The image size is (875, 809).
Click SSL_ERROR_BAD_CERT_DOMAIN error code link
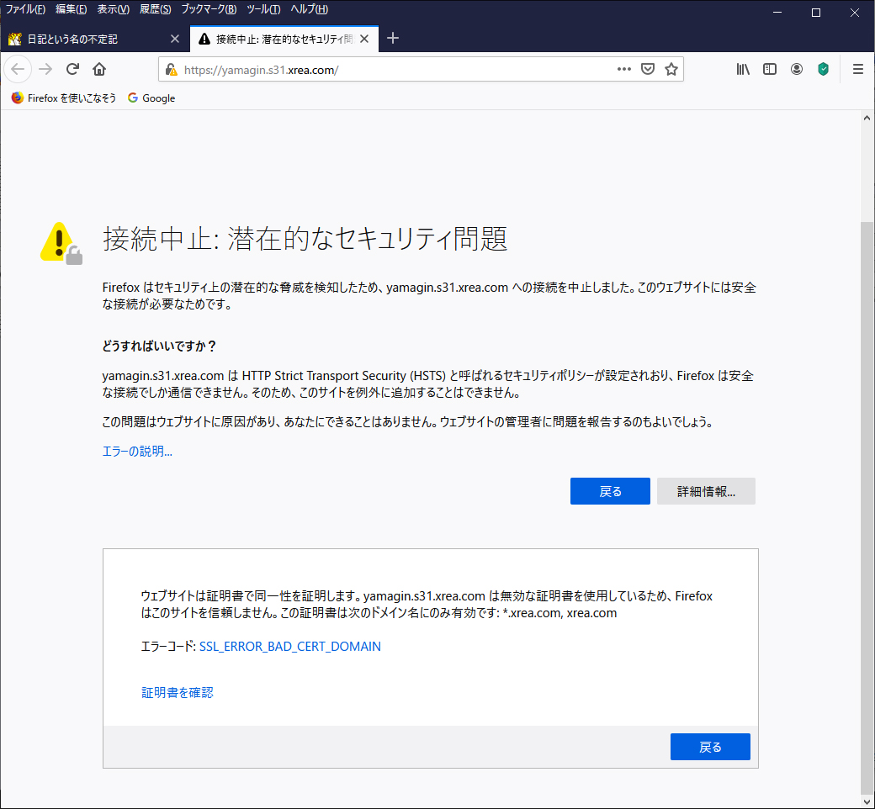point(289,647)
